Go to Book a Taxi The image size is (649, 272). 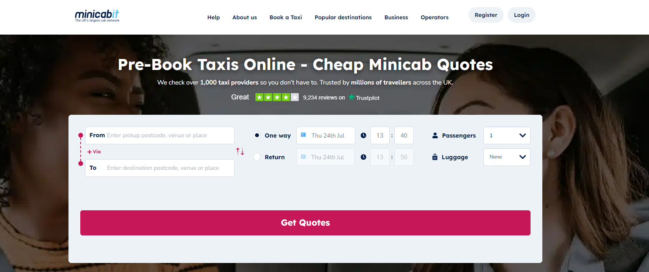286,17
